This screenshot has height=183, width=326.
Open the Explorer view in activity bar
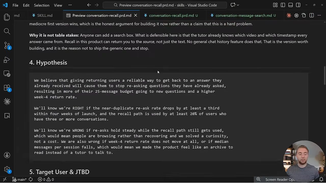click(x=7, y=17)
